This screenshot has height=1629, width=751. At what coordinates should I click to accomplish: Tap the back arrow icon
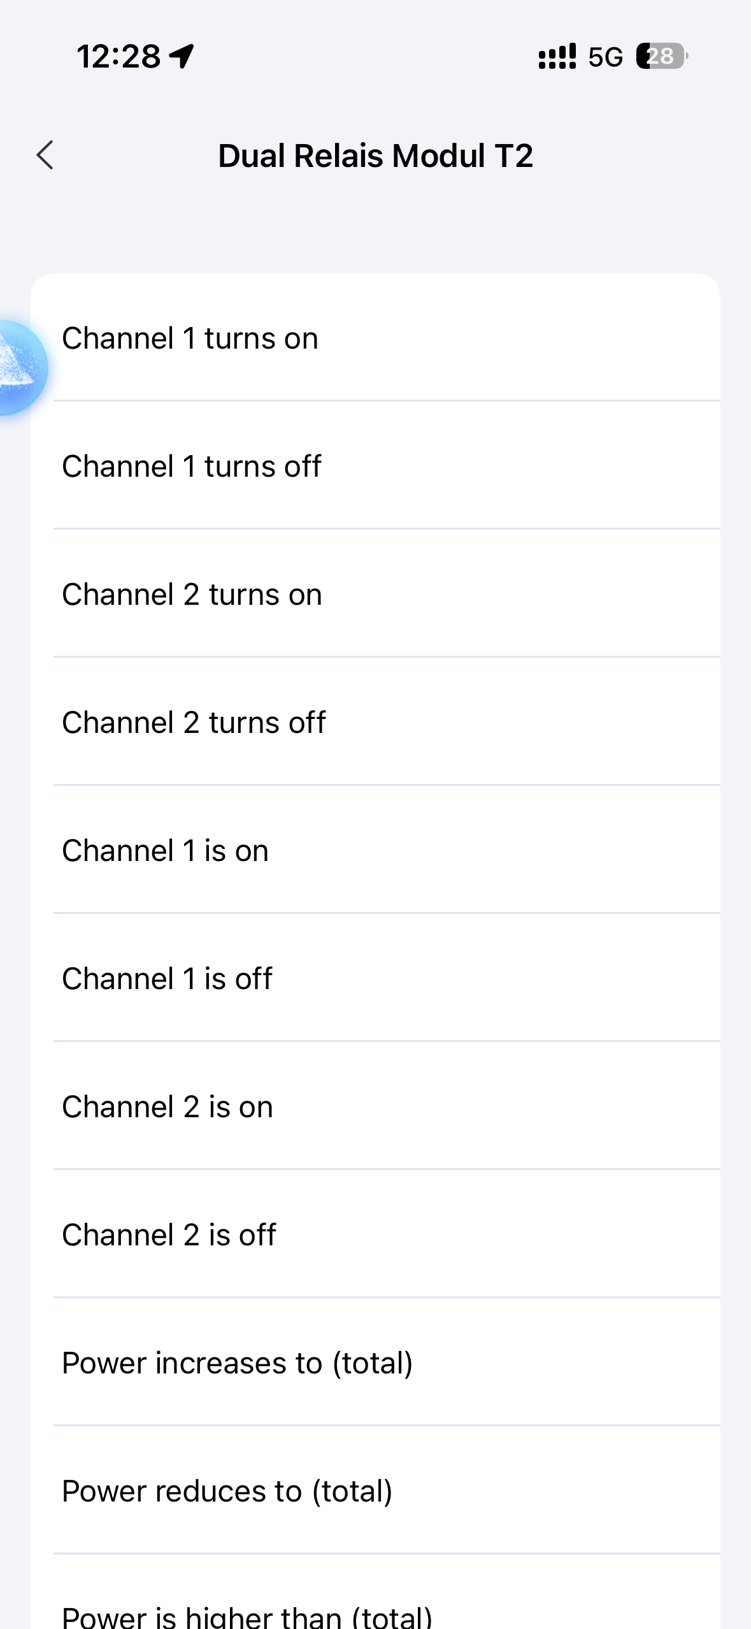point(45,156)
